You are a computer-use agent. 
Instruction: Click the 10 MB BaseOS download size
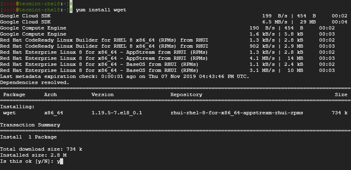[297, 70]
